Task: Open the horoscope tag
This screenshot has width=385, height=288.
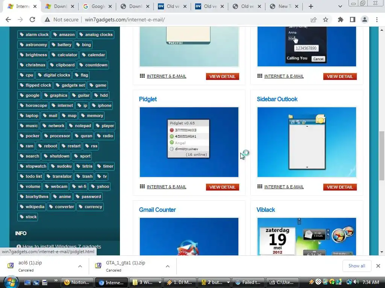Action: [x=33, y=105]
